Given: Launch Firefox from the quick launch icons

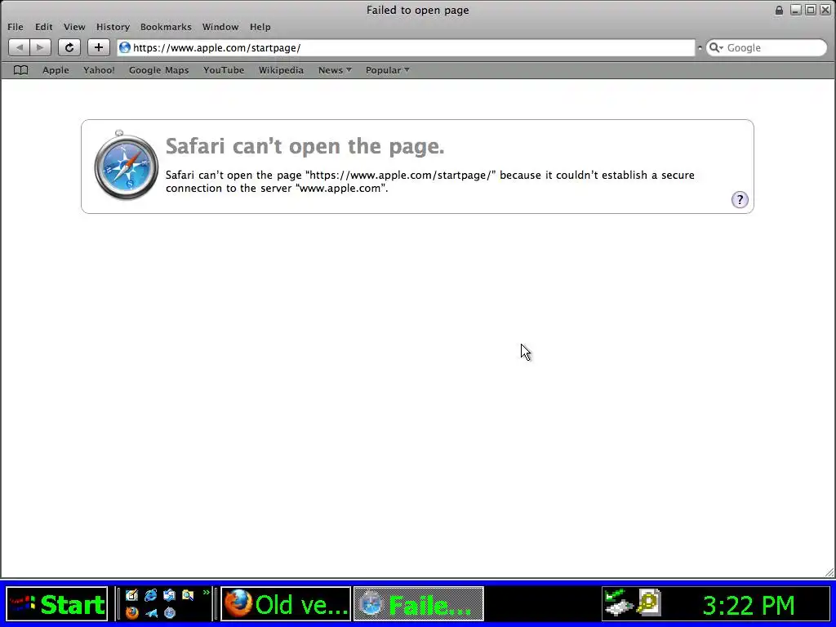Looking at the screenshot, I should pos(131,612).
